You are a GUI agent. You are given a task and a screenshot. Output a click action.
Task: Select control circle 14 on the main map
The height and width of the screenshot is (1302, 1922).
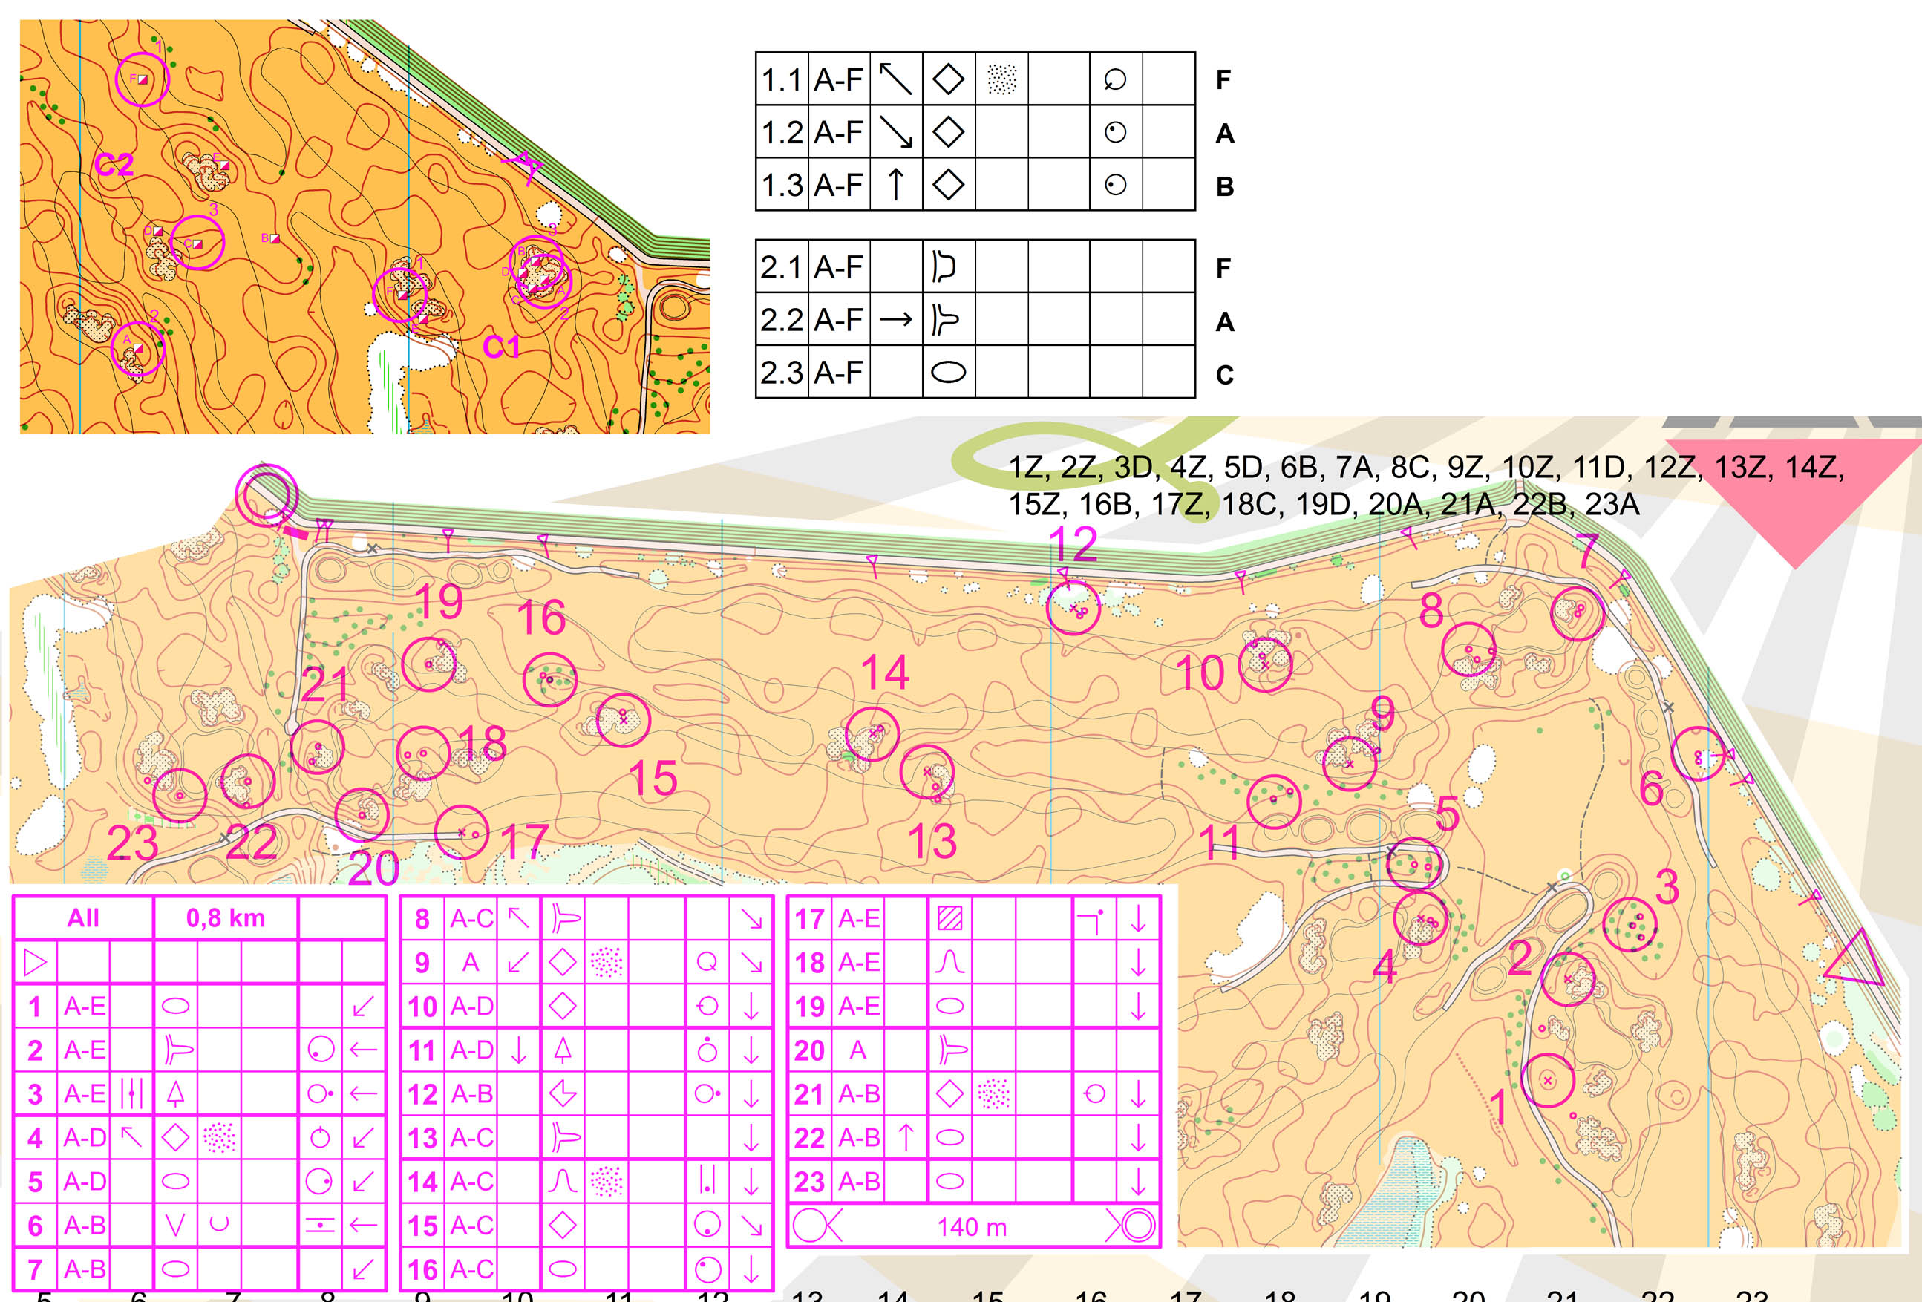872,733
